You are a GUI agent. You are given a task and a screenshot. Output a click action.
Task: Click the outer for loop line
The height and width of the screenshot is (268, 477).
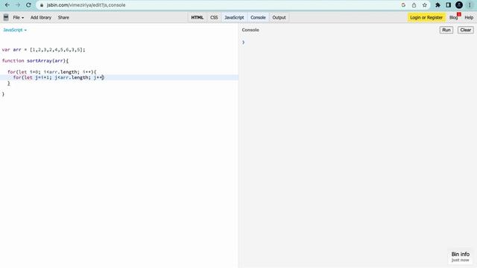point(51,71)
